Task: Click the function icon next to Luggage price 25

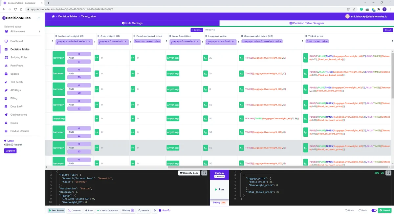Action: 206,58
